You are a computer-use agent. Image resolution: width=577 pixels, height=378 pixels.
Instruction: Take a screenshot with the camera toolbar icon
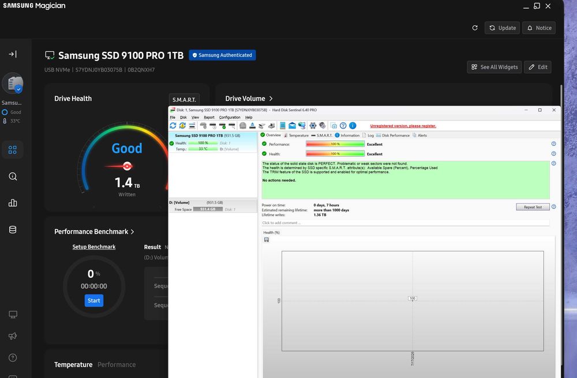pyautogui.click(x=334, y=126)
